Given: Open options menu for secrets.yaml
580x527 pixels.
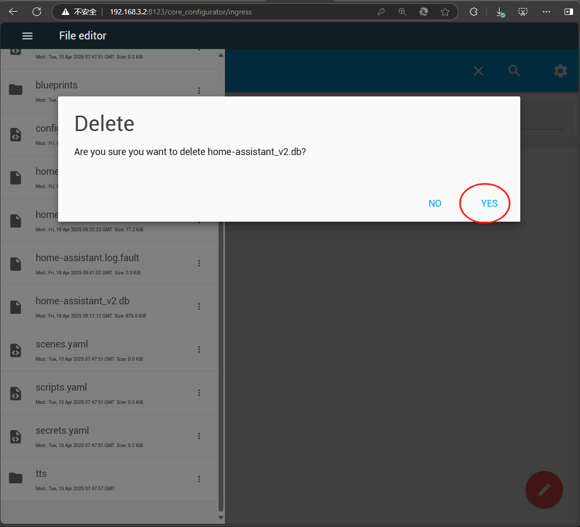Looking at the screenshot, I should tap(199, 436).
